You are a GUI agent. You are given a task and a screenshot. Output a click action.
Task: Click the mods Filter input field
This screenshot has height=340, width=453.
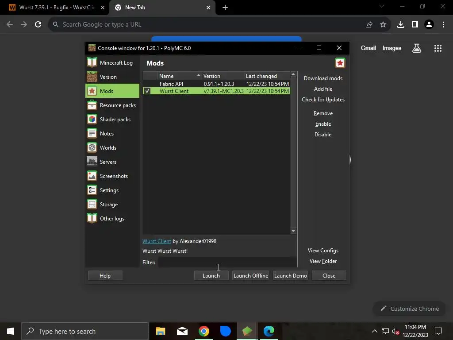pos(227,262)
